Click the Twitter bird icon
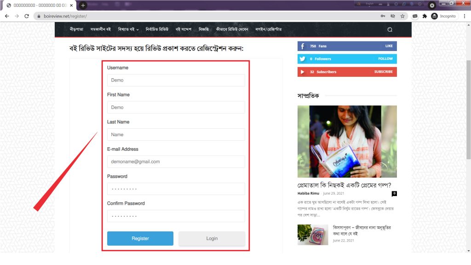This screenshot has width=471, height=265. pos(302,59)
